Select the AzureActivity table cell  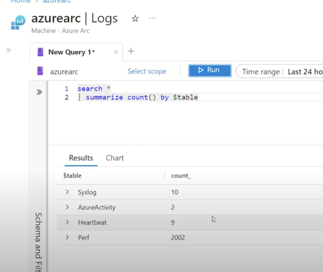97,207
